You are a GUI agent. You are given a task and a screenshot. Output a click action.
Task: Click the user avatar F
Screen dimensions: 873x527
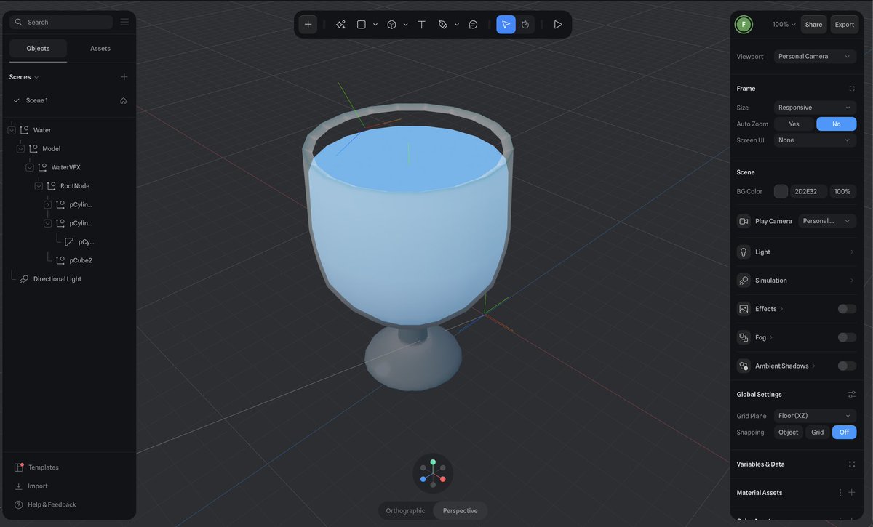point(743,25)
